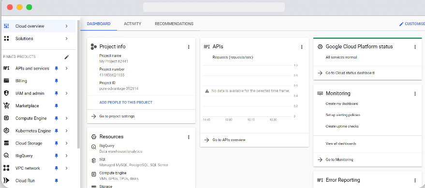This screenshot has height=188, width=425.
Task: Unpin BigQuery pin icon
Action: (x=57, y=156)
